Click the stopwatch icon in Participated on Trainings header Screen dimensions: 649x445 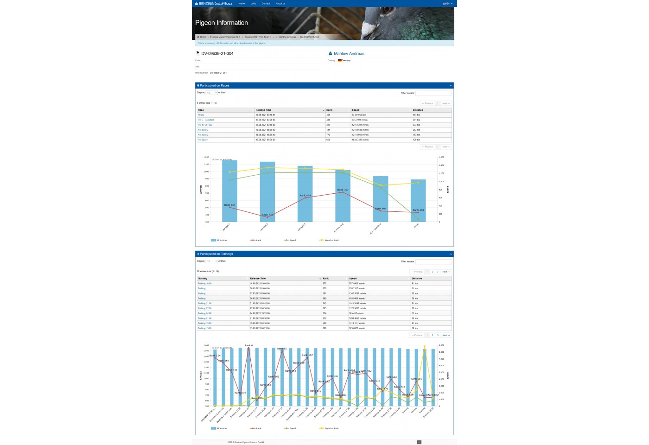[x=198, y=254]
